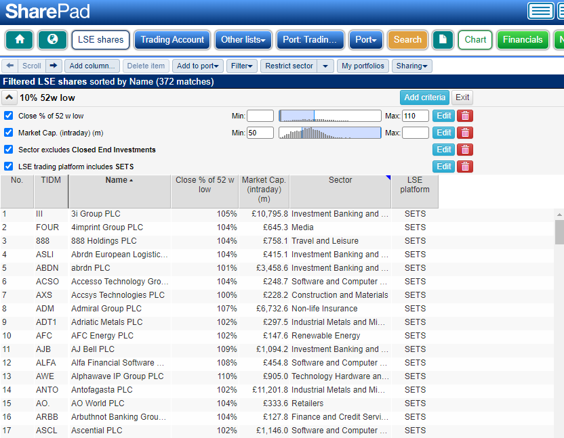
Task: Edit the LSE trading platform criterion
Action: coord(444,167)
